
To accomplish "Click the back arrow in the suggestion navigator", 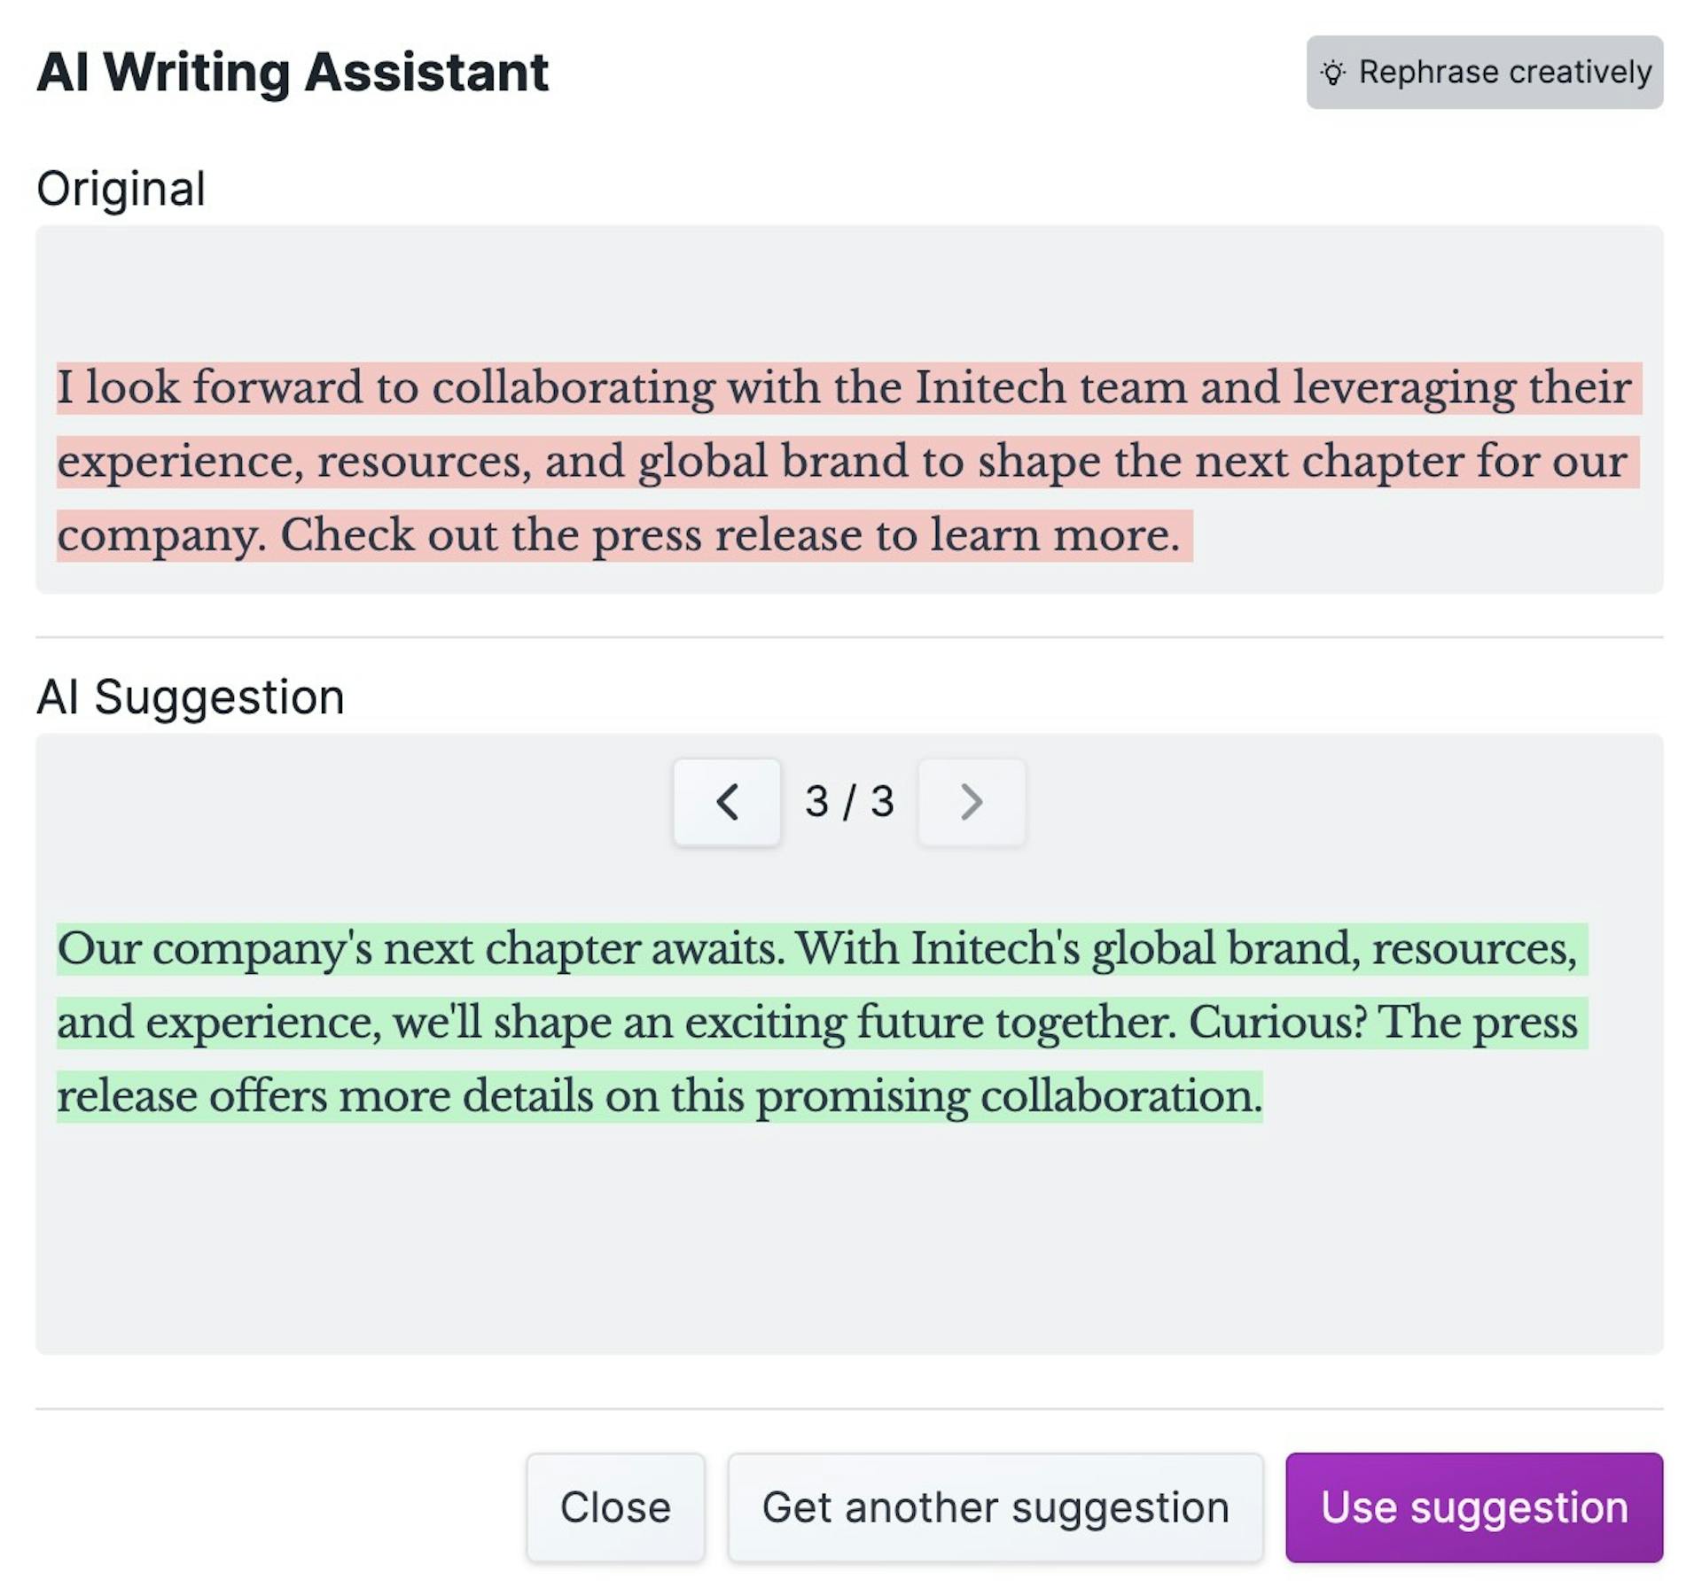I will pos(727,802).
